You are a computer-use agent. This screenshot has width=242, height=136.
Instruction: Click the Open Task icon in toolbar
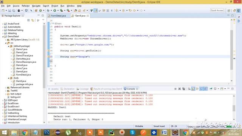coord(80,11)
